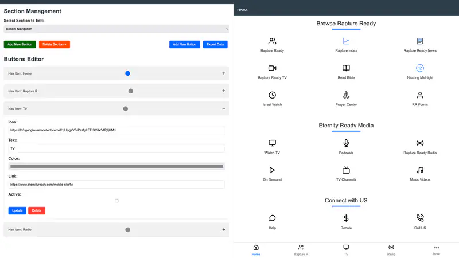Open the Music Videos note icon

(x=420, y=170)
